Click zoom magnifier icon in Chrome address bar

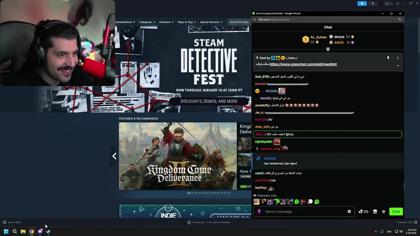click(400, 19)
